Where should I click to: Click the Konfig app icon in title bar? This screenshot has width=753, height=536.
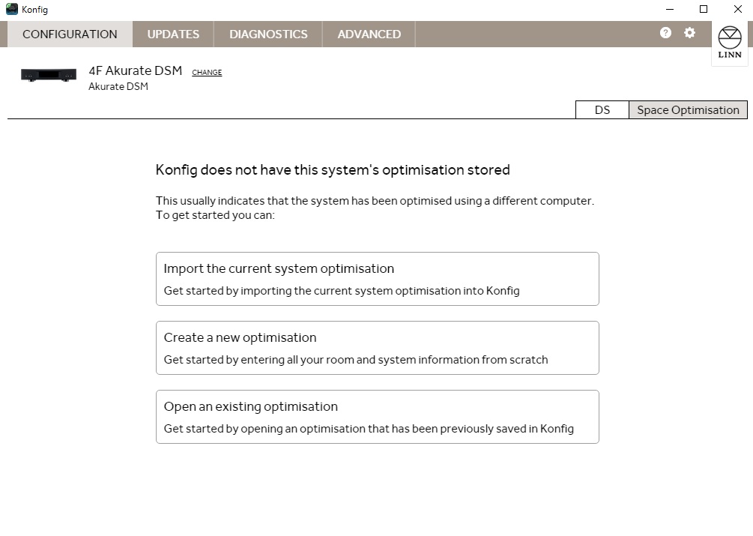point(11,9)
